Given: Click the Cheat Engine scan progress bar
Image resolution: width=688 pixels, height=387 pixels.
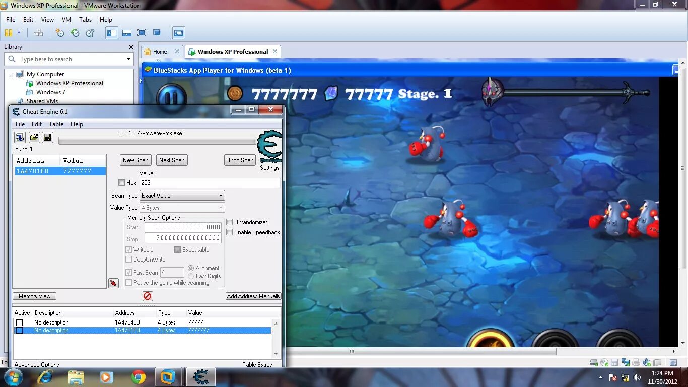Looking at the screenshot, I should click(x=157, y=141).
